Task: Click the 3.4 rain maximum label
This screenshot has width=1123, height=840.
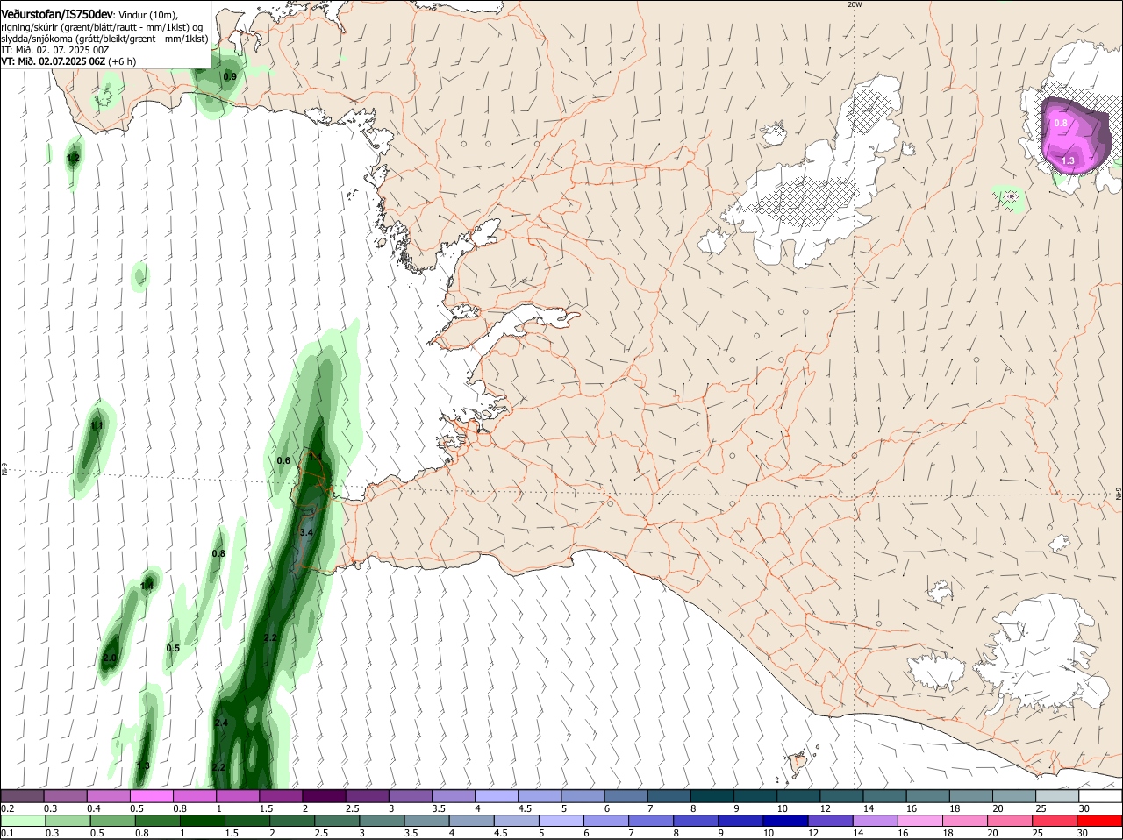Action: tap(306, 532)
